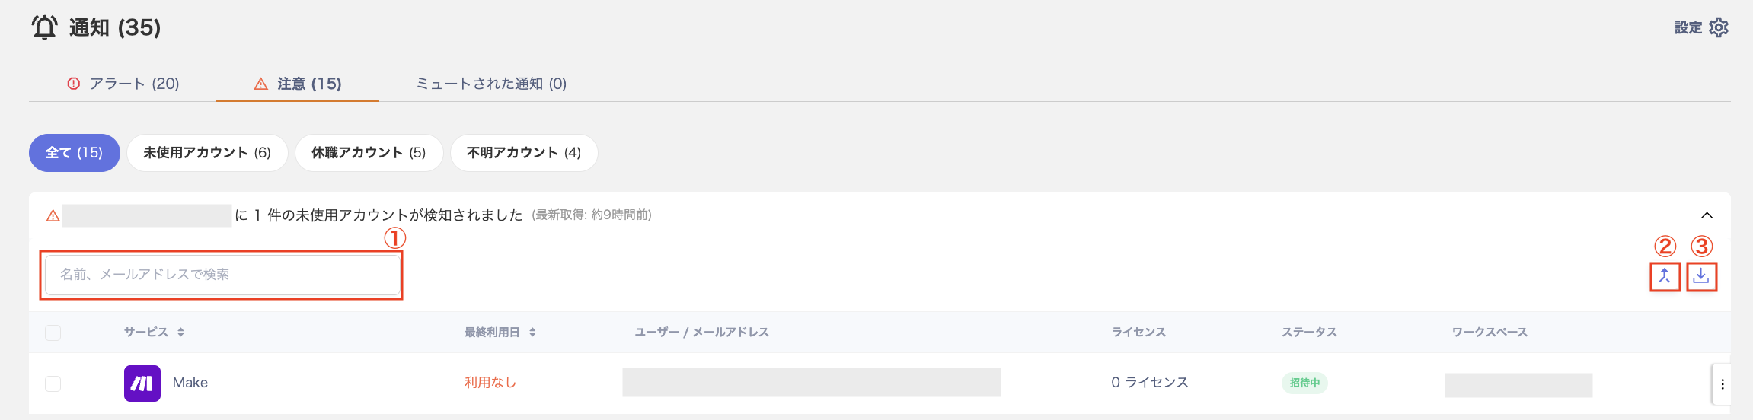Sort by 最終利用日 using the sort arrows
1753x420 pixels.
pos(532,332)
